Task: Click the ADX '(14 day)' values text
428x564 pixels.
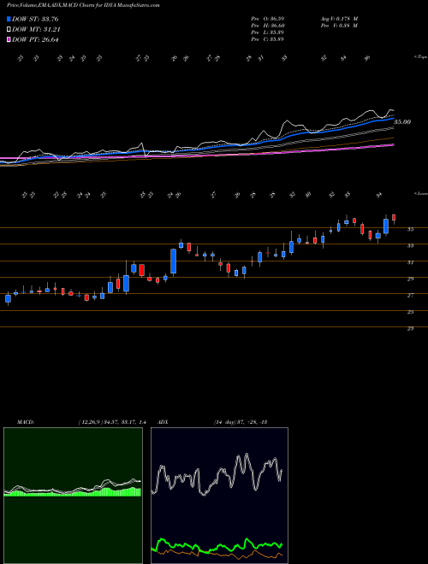Action: [240, 422]
